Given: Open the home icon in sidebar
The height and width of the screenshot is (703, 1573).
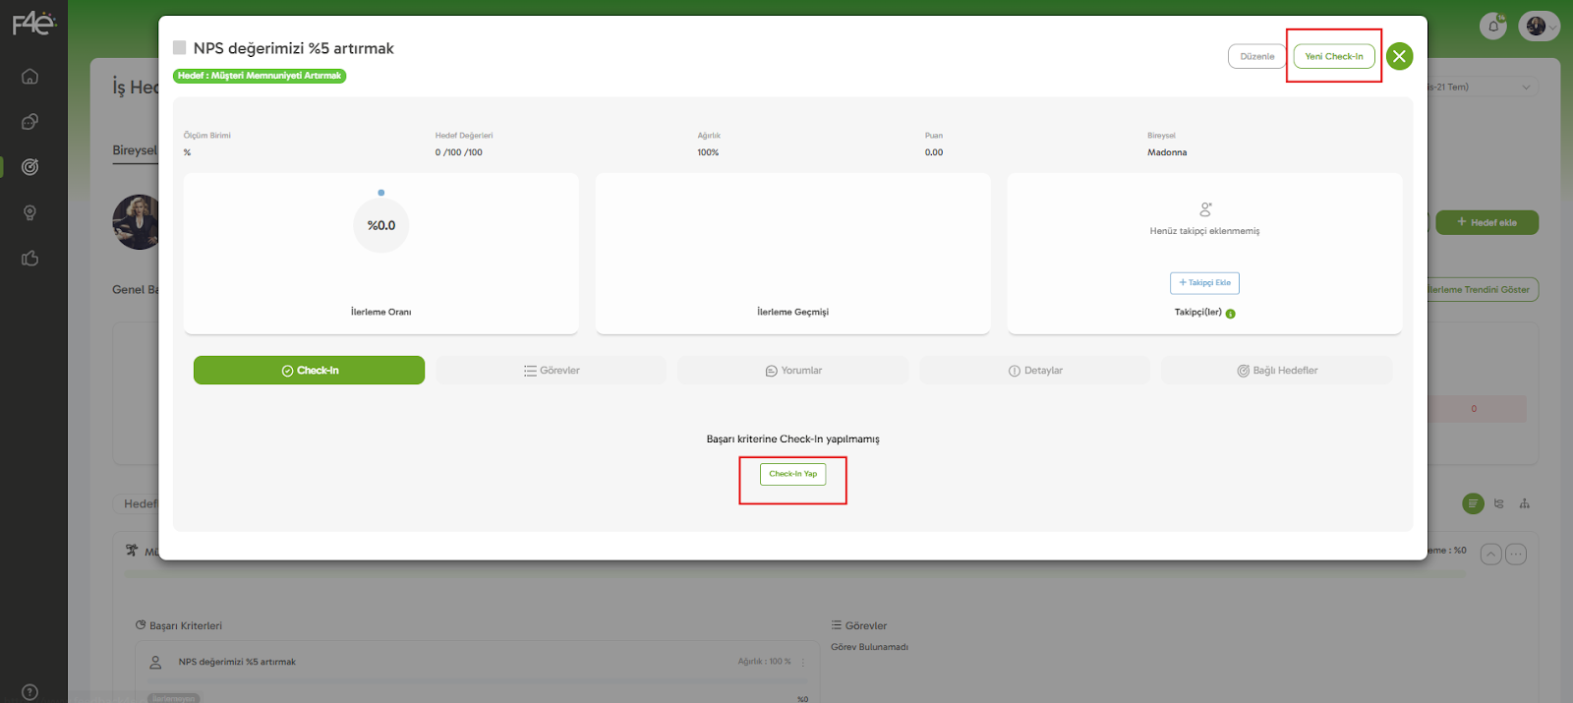Looking at the screenshot, I should 30,77.
